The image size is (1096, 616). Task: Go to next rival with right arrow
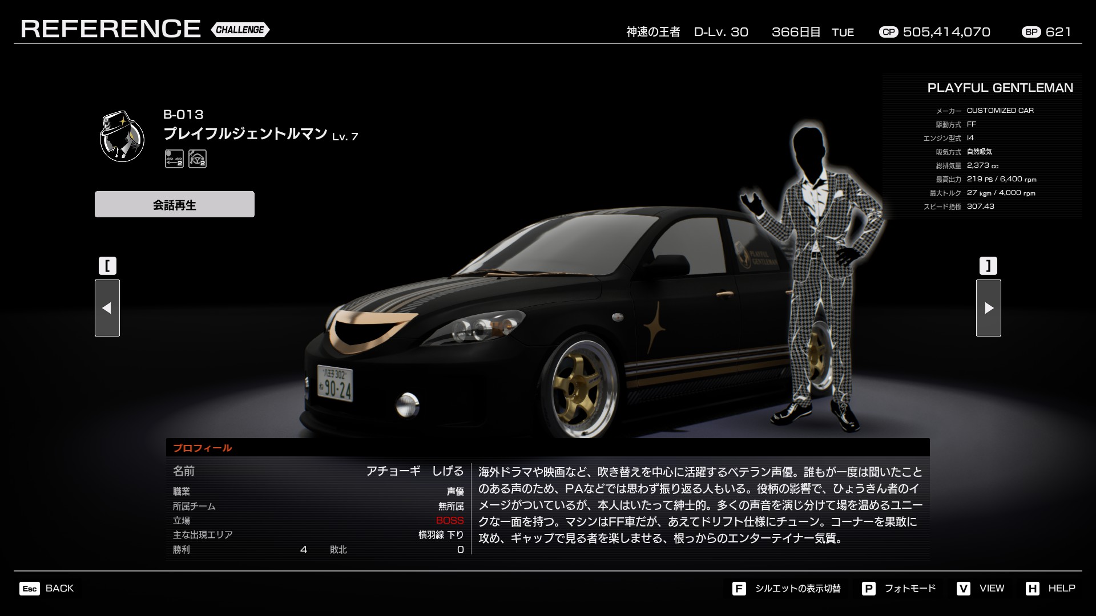coord(988,308)
